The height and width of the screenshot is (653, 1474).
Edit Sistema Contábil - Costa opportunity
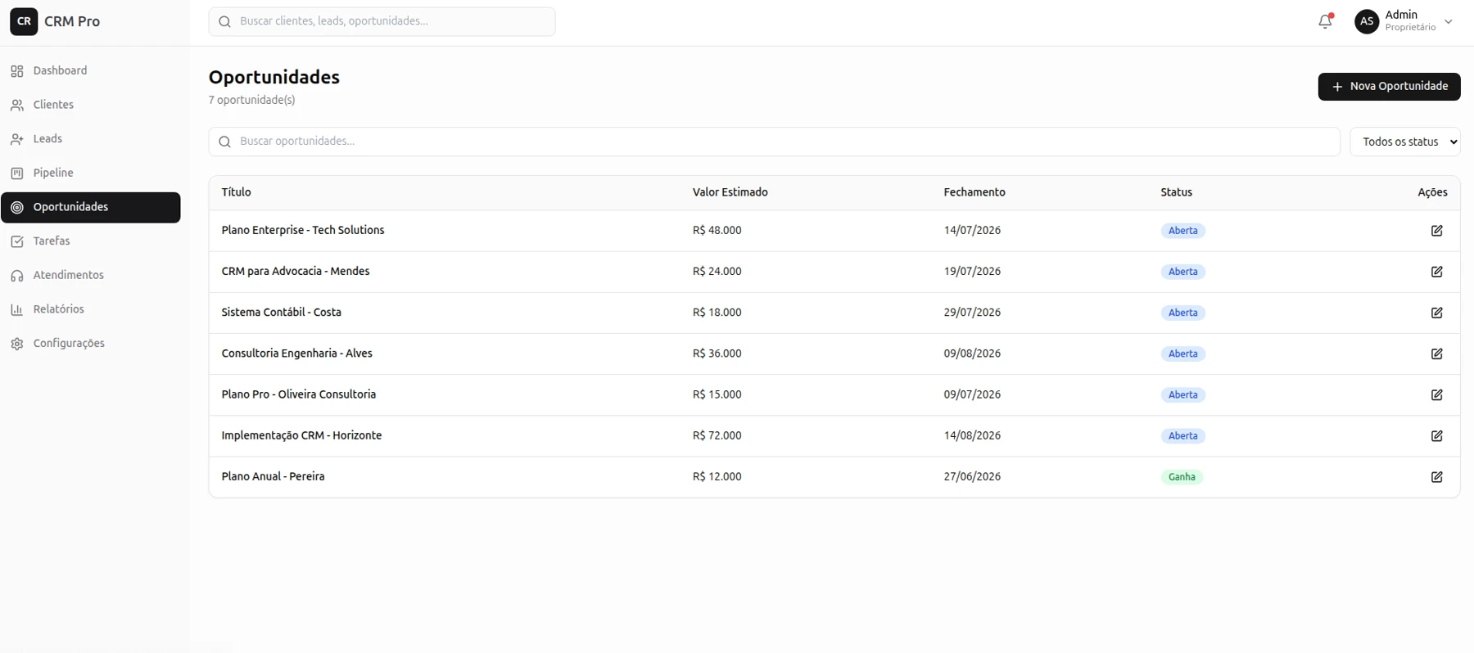click(1436, 313)
